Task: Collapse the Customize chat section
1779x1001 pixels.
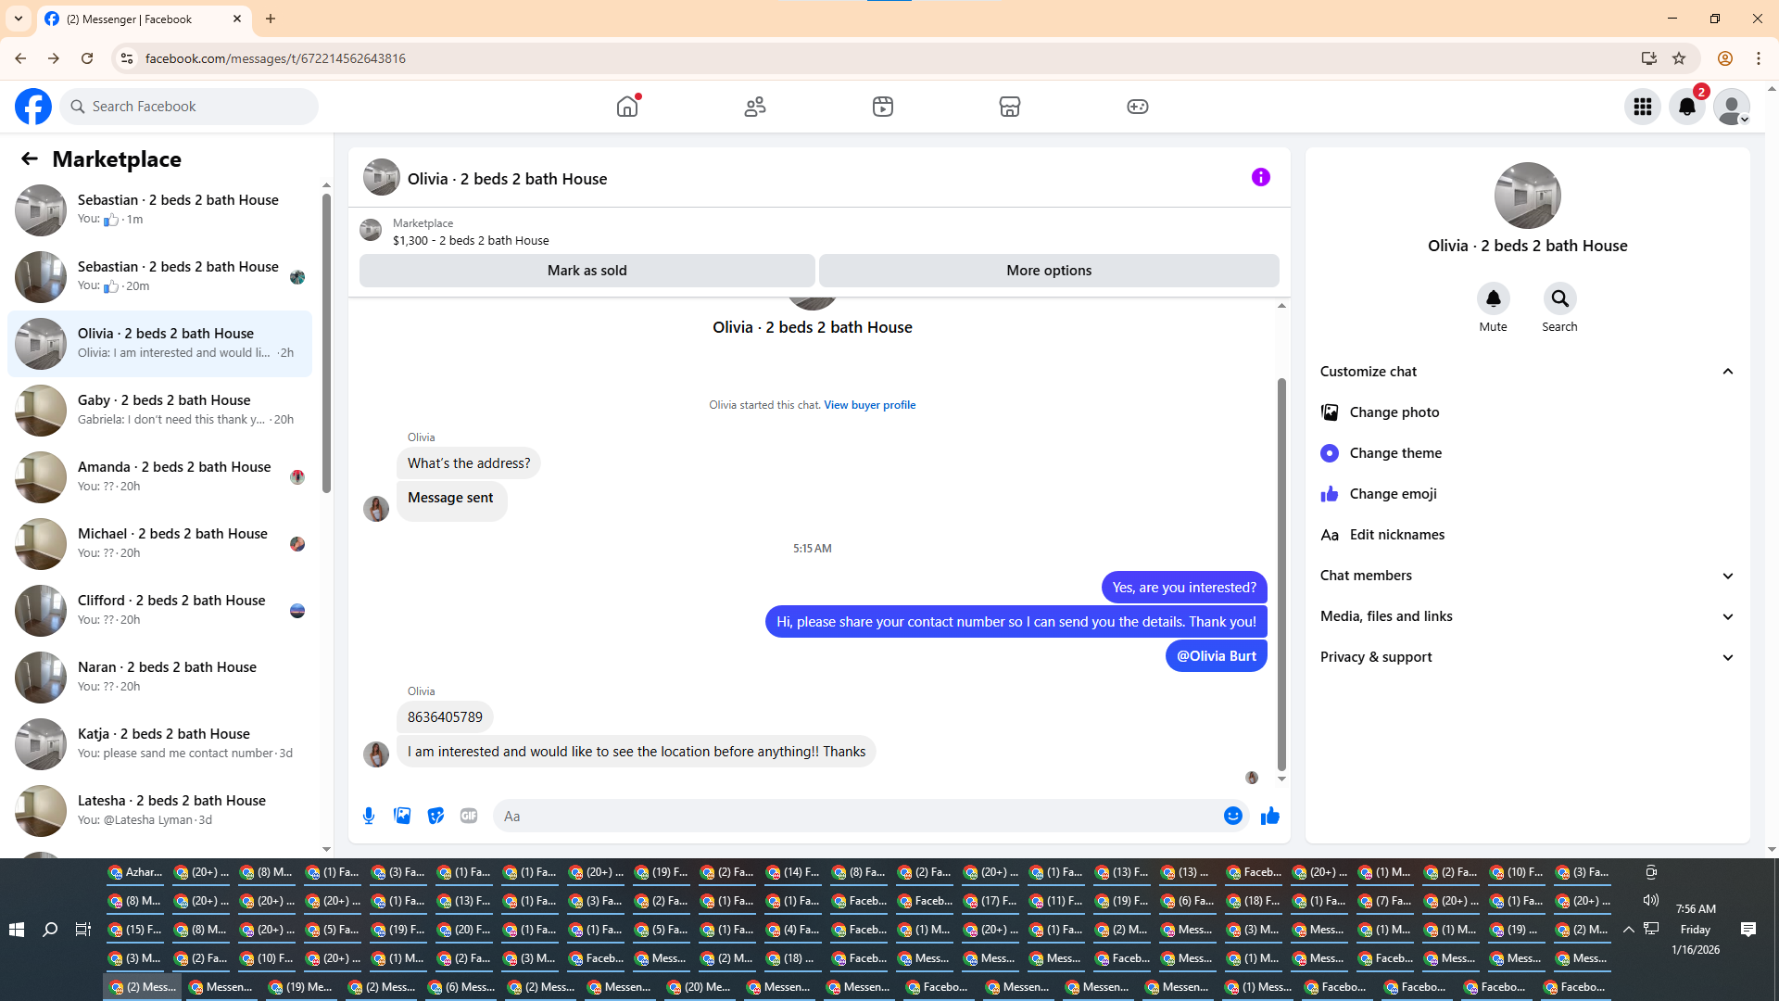Action: pos(1727,372)
